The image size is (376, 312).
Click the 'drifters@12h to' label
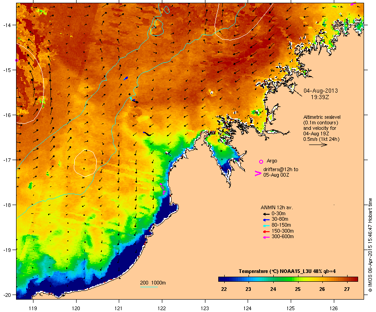[281, 169]
